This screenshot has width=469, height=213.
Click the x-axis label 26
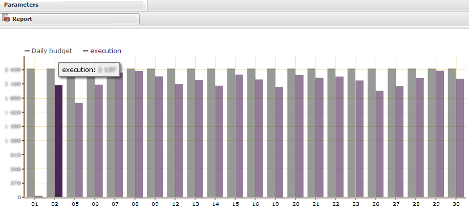coord(376,204)
